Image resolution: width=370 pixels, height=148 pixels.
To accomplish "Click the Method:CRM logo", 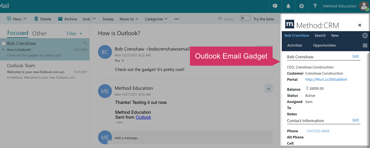I will click(x=290, y=24).
